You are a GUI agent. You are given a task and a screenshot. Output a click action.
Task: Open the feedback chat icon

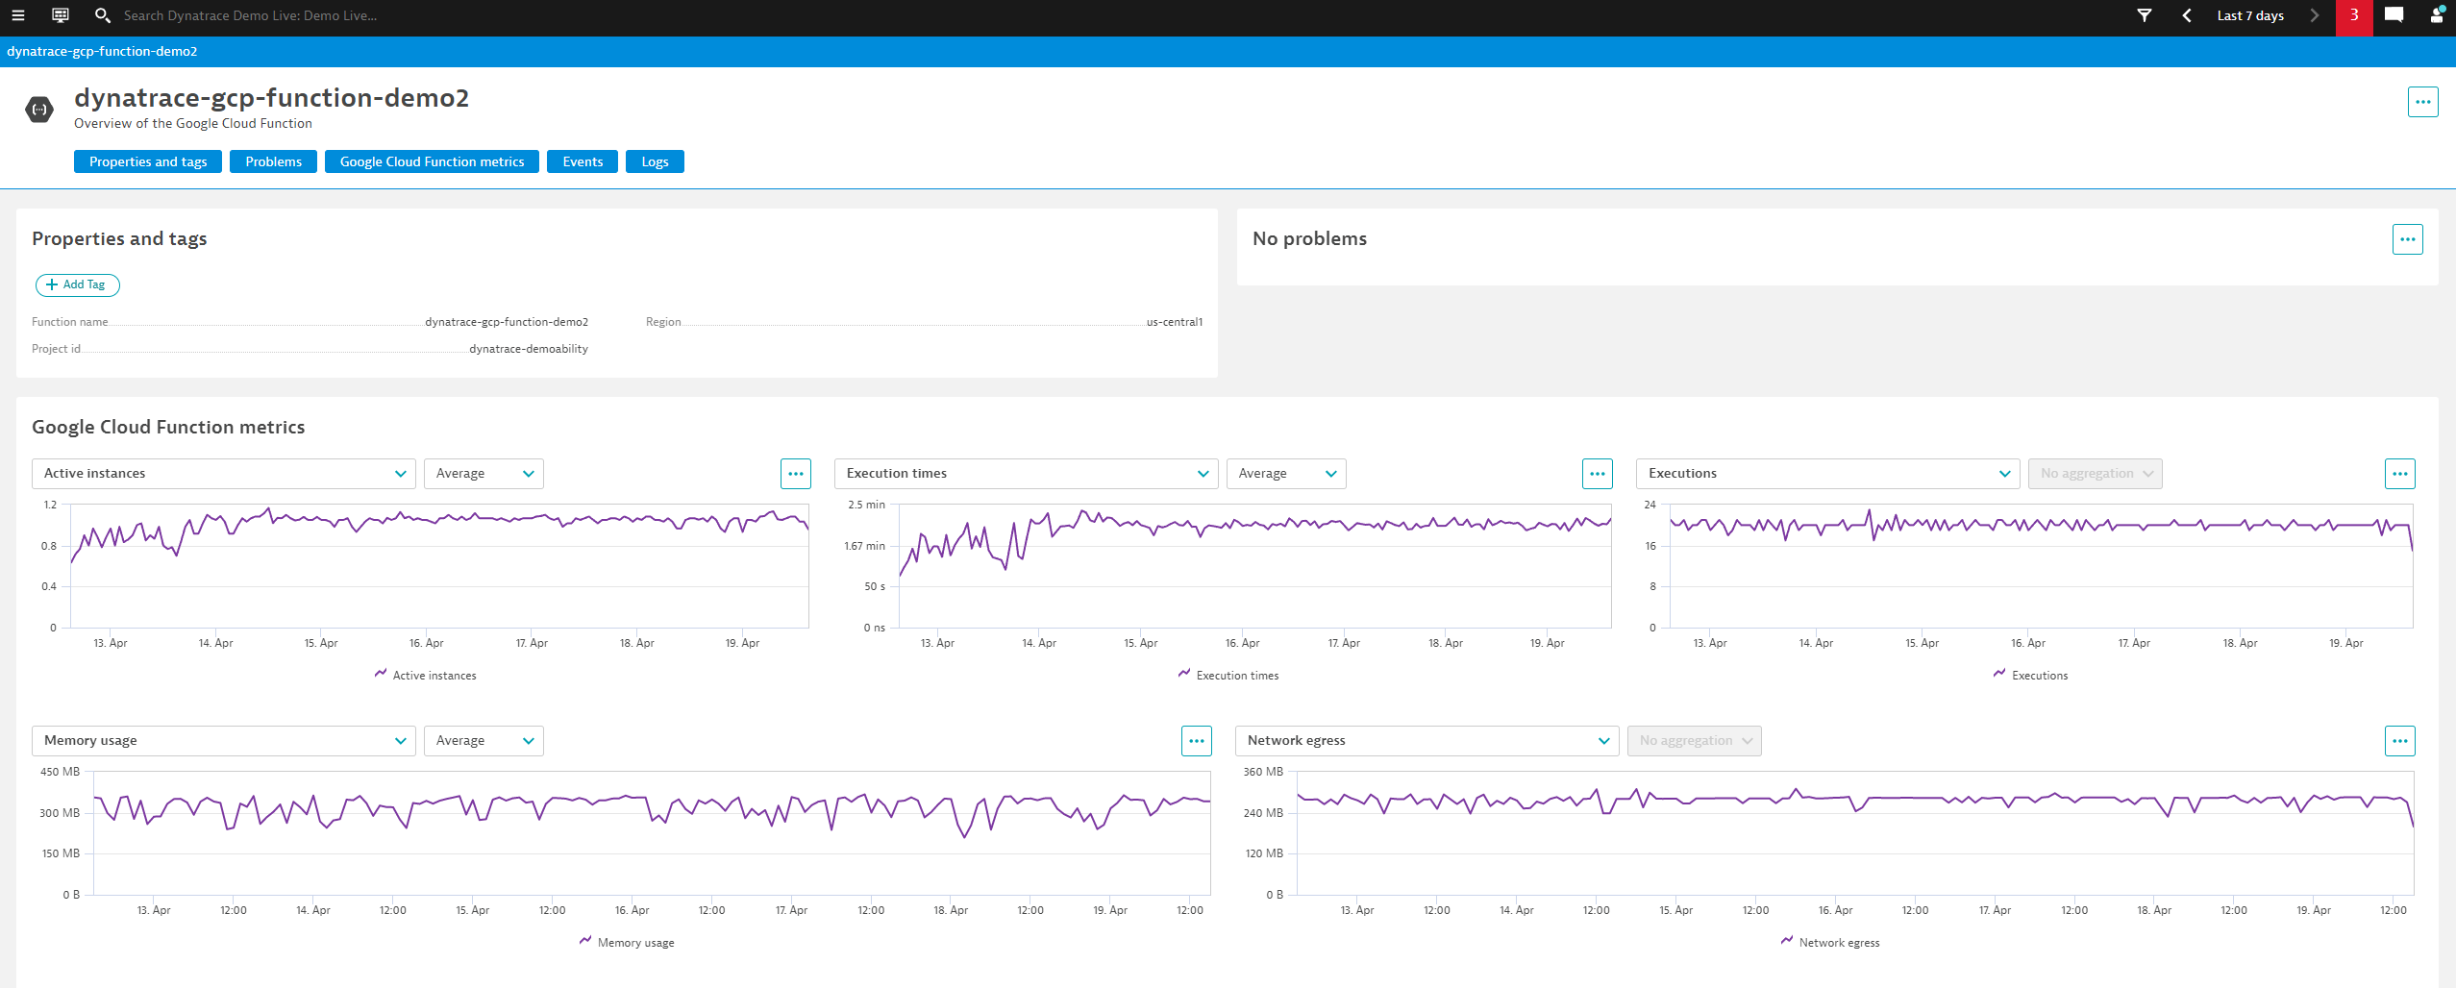[2394, 15]
